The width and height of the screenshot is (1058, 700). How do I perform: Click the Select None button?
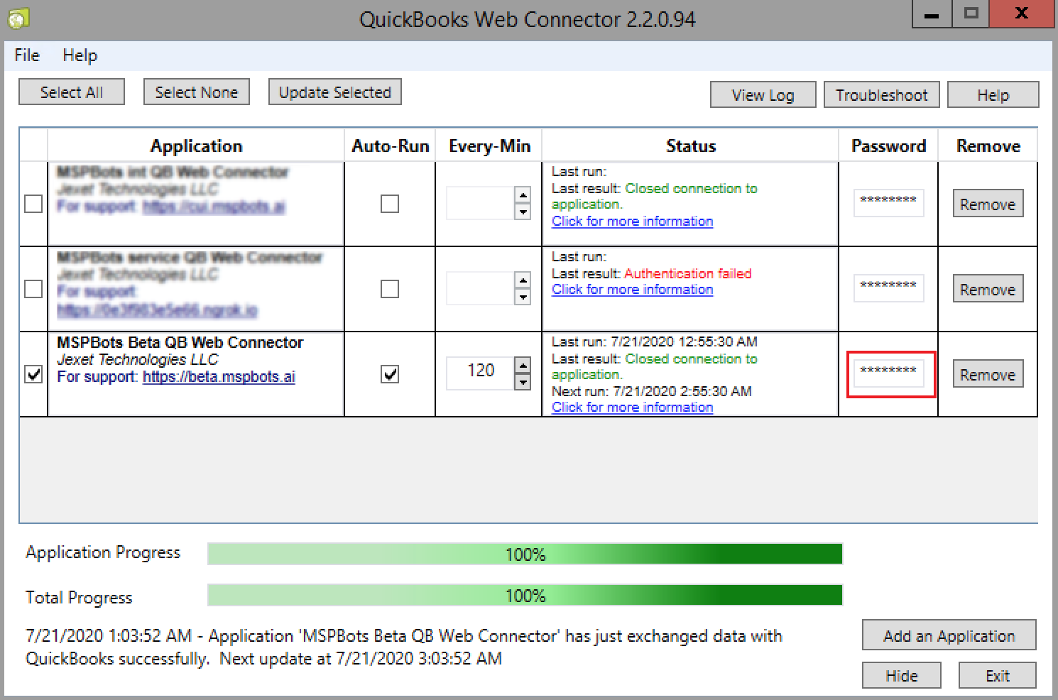[x=197, y=92]
